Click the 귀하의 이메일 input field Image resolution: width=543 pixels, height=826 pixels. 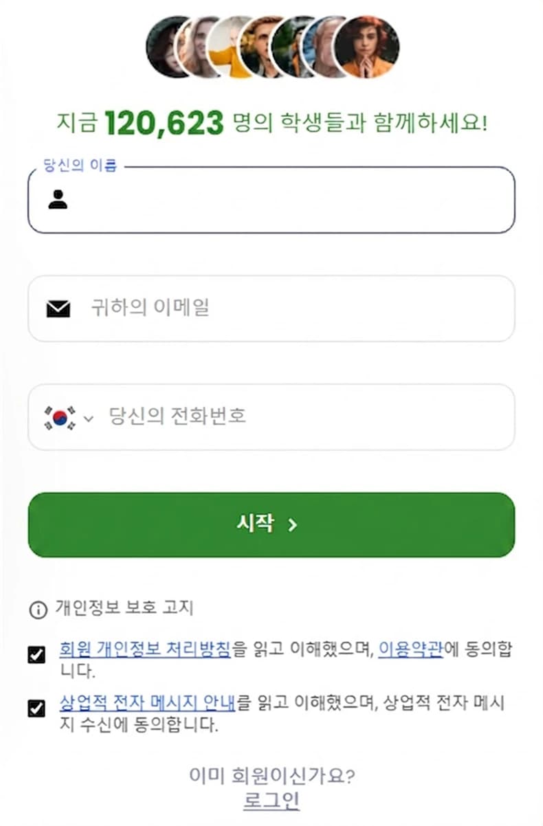271,309
